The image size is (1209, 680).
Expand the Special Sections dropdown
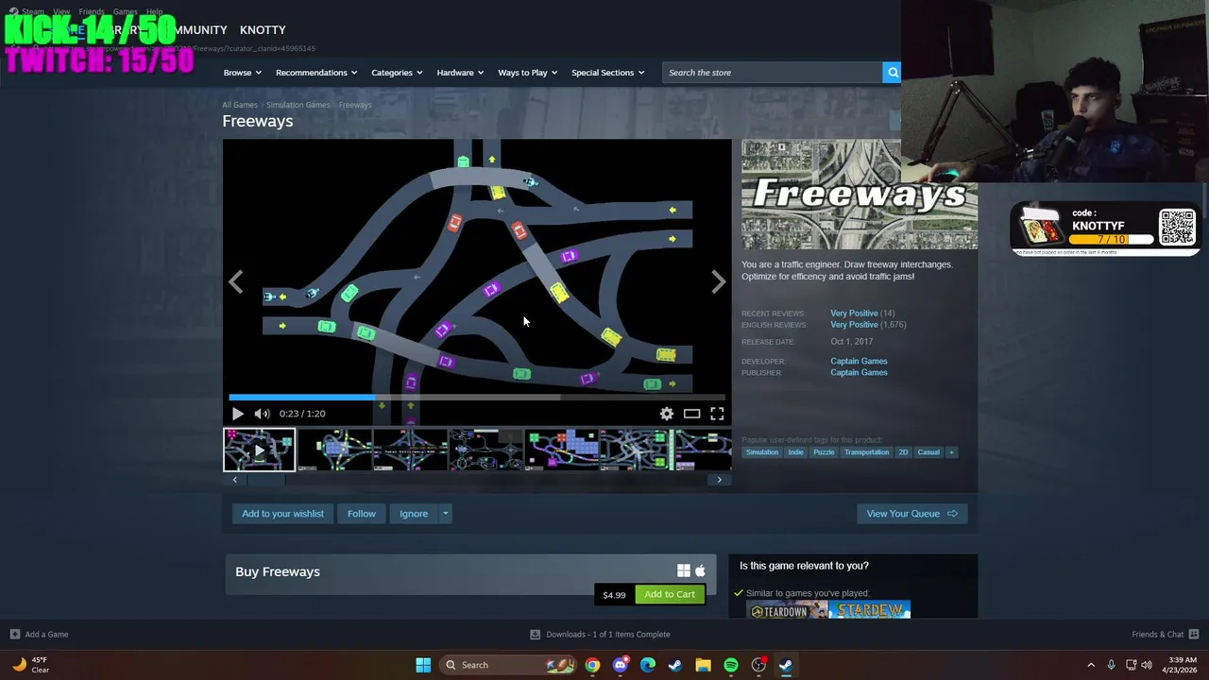coord(606,73)
